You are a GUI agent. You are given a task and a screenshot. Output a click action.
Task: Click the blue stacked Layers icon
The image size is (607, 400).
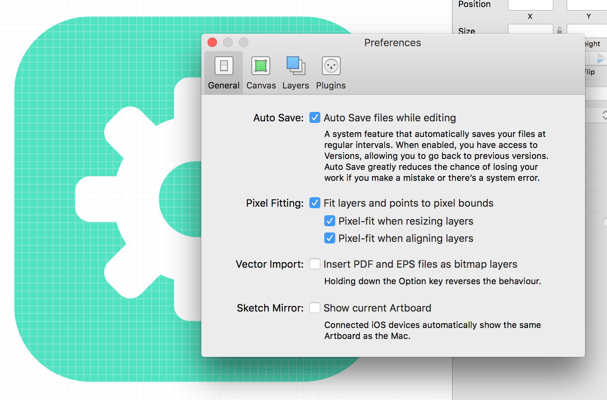pyautogui.click(x=296, y=66)
